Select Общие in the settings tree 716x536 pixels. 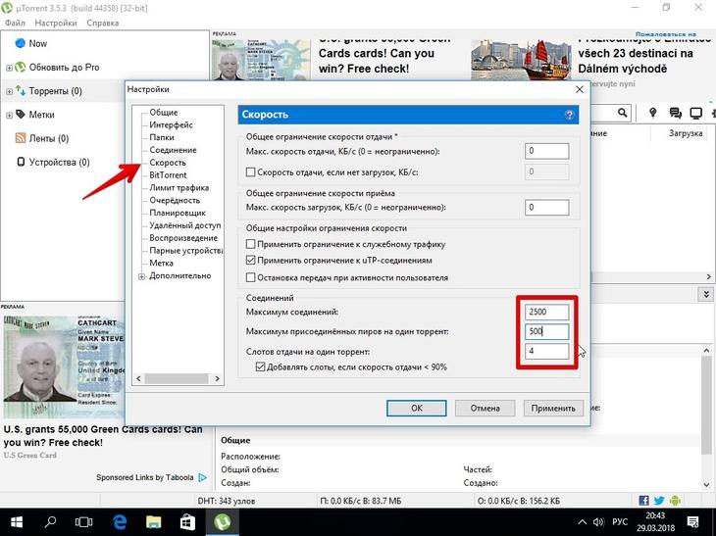(164, 113)
